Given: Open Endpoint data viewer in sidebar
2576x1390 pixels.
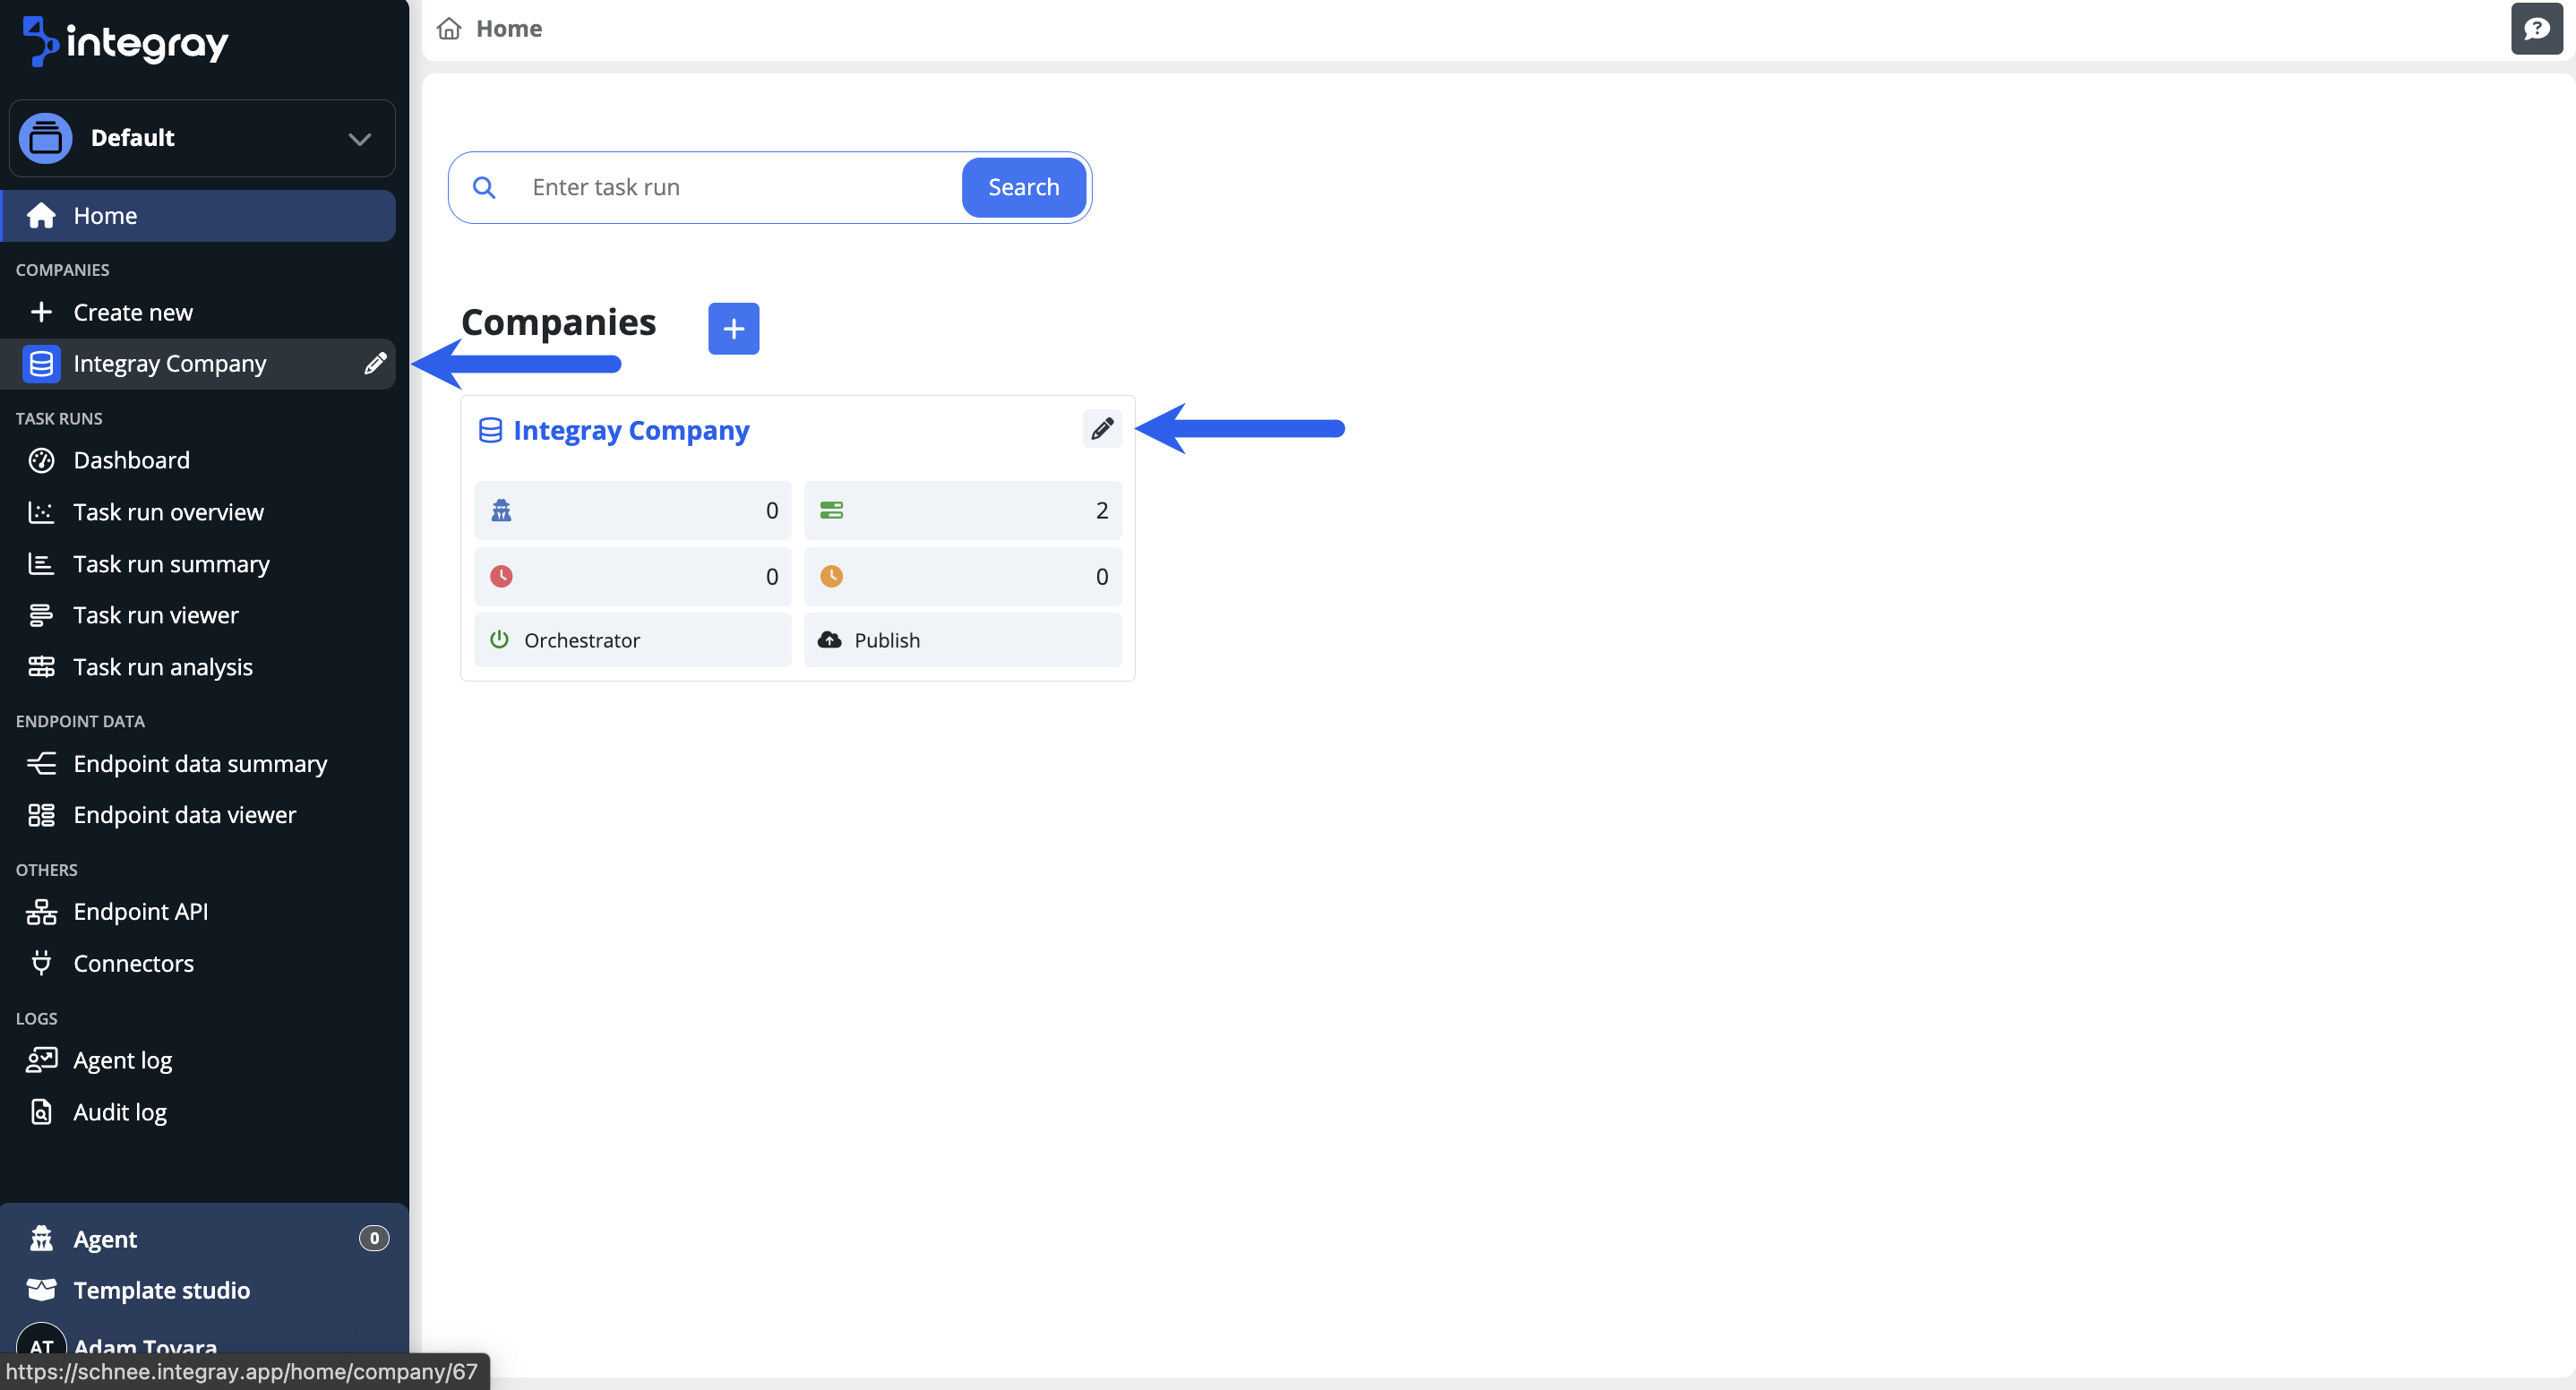Looking at the screenshot, I should [184, 815].
